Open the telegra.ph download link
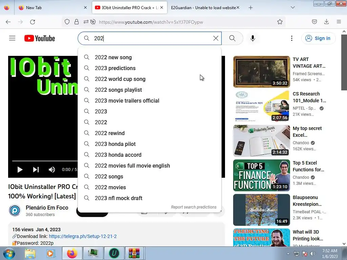Viewport: 347px width, 260px height. (x=83, y=236)
